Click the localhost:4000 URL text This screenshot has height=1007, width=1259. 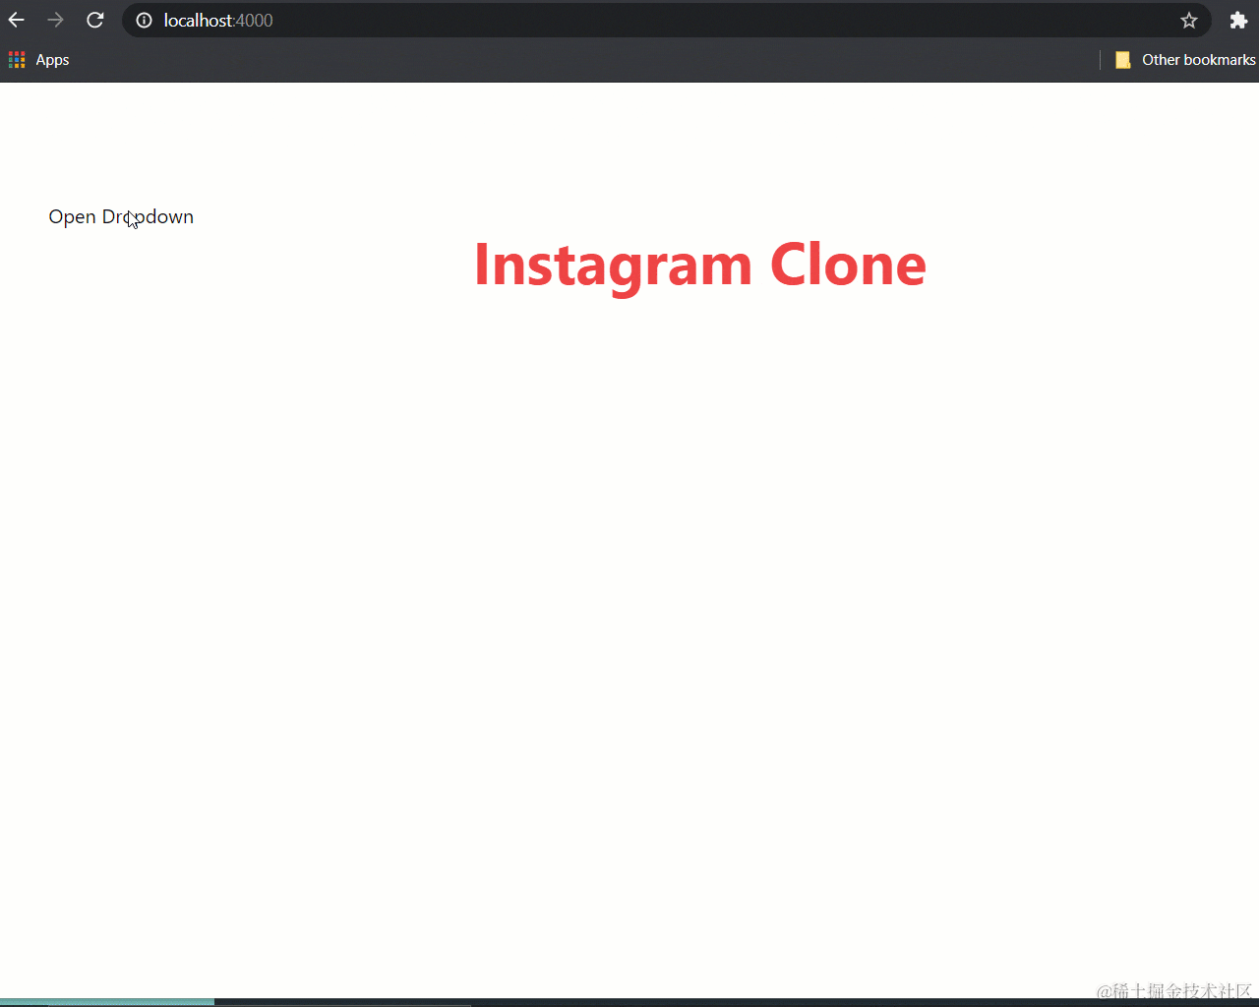click(216, 20)
